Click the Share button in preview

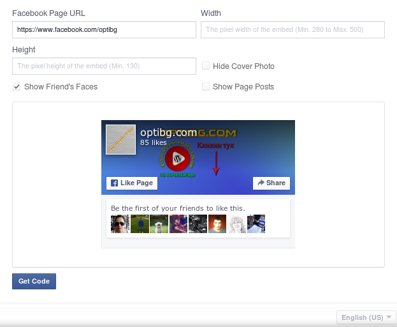tap(271, 183)
